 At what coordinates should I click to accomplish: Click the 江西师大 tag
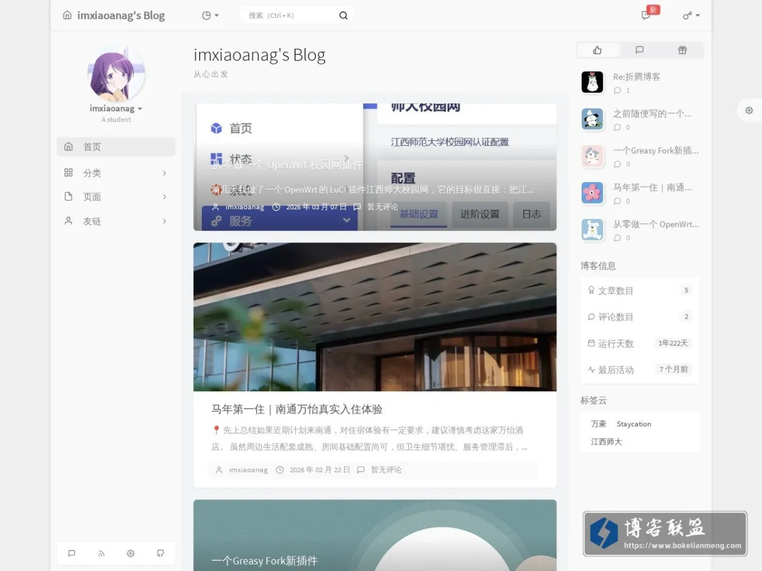pyautogui.click(x=606, y=442)
